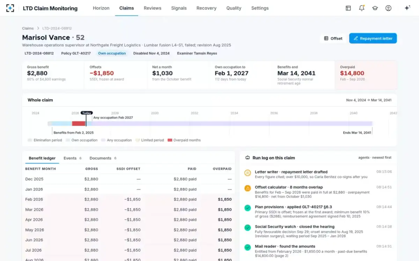Click the Examiner Tamsin Reyes tag
The width and height of the screenshot is (419, 261).
(197, 53)
